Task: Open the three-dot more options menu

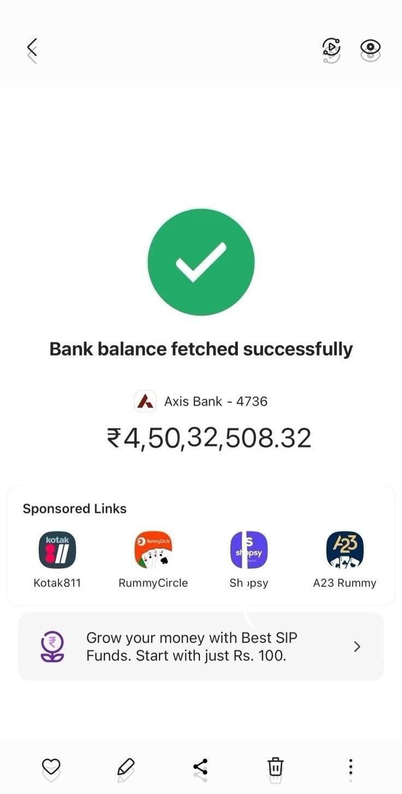Action: point(350,767)
